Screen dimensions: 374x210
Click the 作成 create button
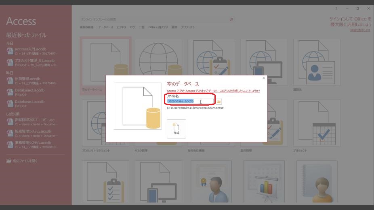tap(176, 129)
